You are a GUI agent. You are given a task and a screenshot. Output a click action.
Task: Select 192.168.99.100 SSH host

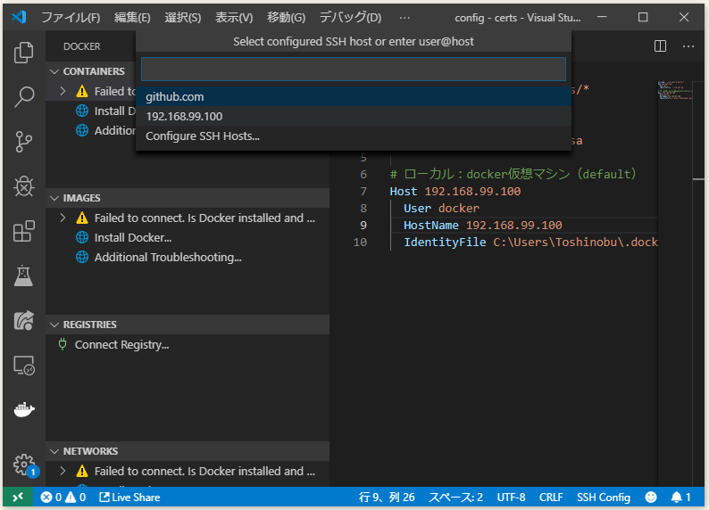pos(354,117)
